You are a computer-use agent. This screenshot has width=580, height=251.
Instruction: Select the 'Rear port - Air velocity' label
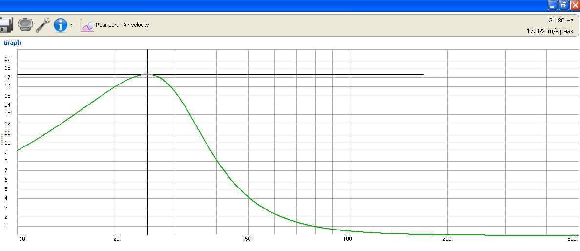click(123, 25)
